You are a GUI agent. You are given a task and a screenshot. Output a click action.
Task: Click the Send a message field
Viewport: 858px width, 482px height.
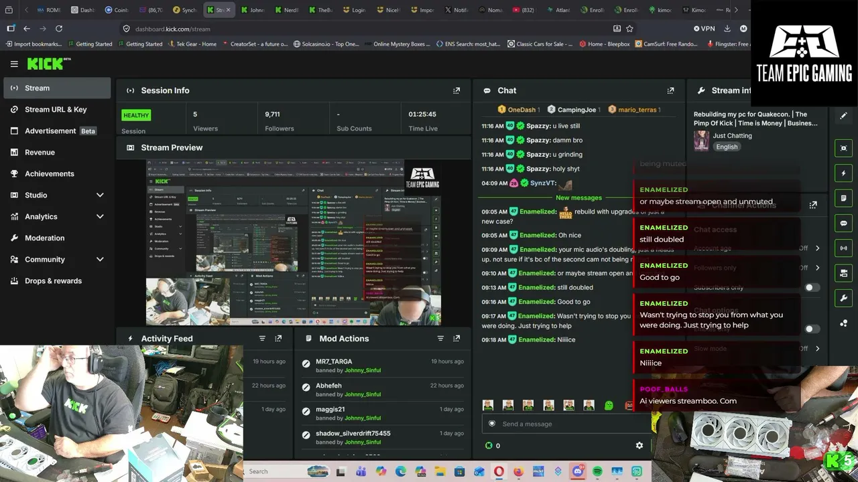[566, 424]
